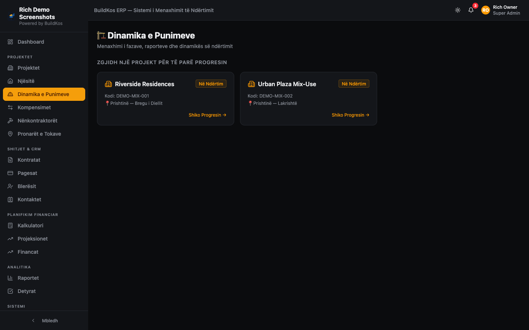This screenshot has width=529, height=330.
Task: Open the Dashboard menu item
Action: click(x=44, y=42)
